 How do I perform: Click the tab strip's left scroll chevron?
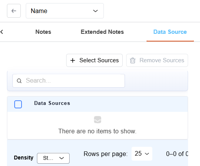pyautogui.click(x=2, y=32)
